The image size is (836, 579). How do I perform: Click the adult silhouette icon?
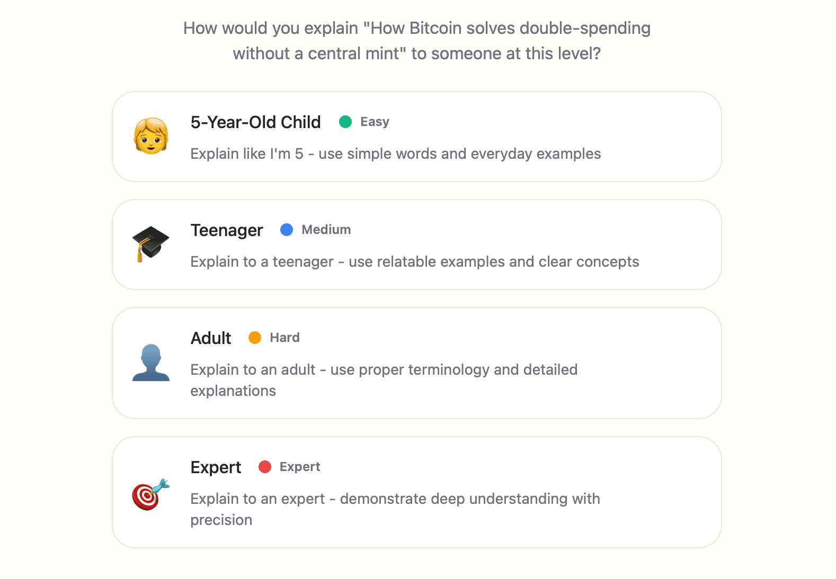[x=151, y=363]
